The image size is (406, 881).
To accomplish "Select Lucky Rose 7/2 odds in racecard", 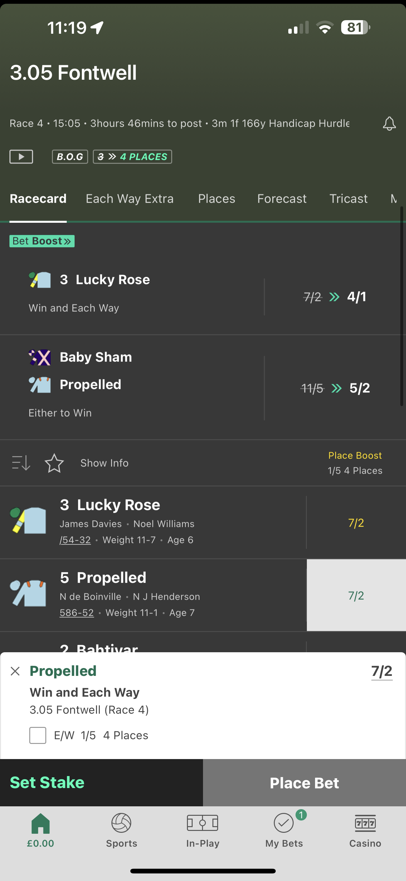I will [x=356, y=522].
